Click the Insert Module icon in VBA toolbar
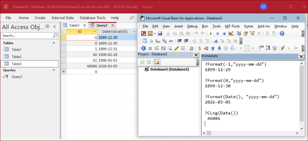The height and width of the screenshot is (141, 308). 150,33
